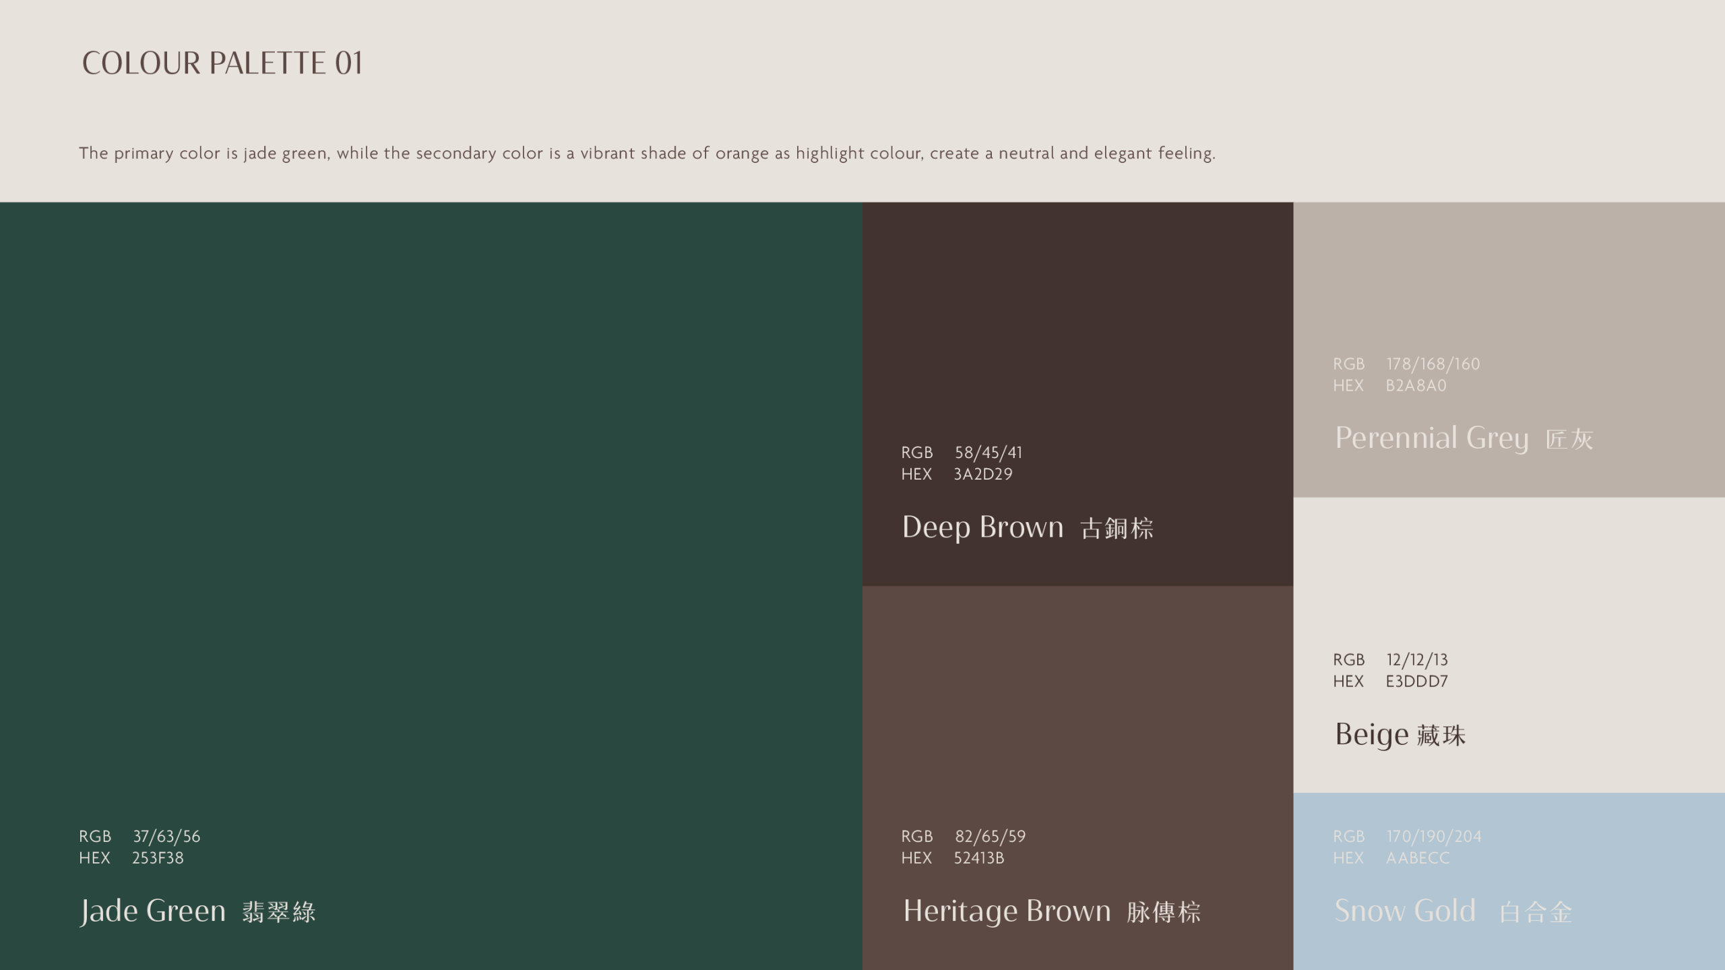This screenshot has height=970, width=1725.
Task: Click the Heritage Brown swatch area
Action: click(1077, 707)
